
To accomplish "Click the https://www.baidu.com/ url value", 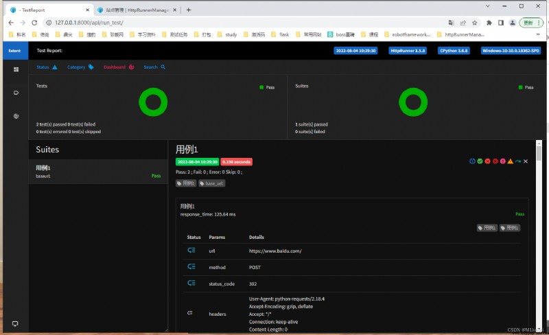I will click(x=275, y=251).
